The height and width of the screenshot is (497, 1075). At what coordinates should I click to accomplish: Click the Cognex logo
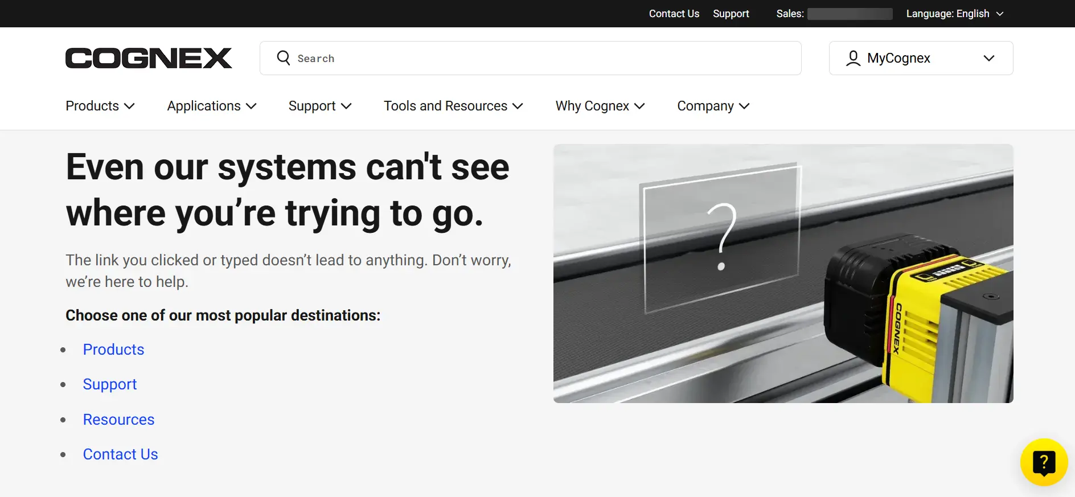pyautogui.click(x=149, y=58)
